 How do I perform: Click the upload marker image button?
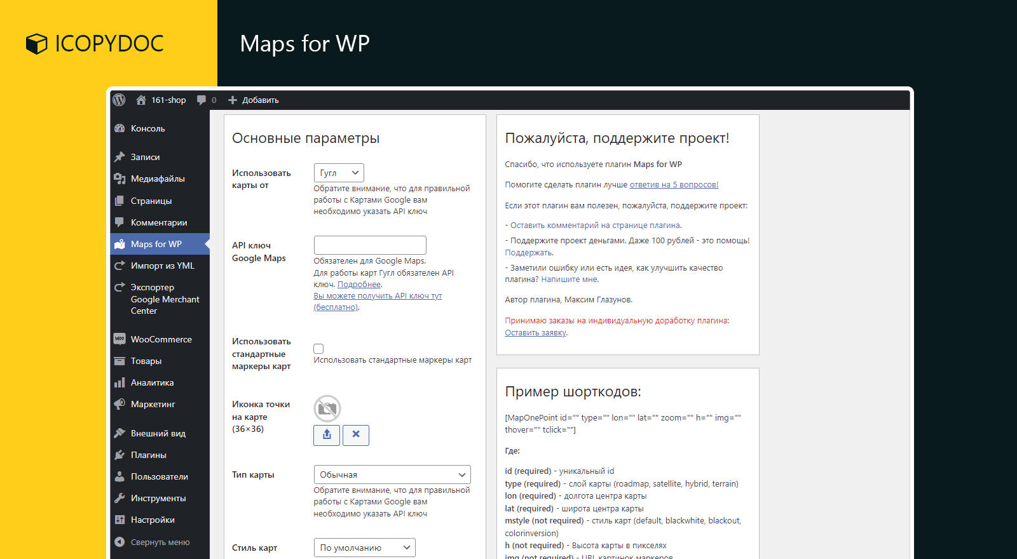(x=327, y=435)
